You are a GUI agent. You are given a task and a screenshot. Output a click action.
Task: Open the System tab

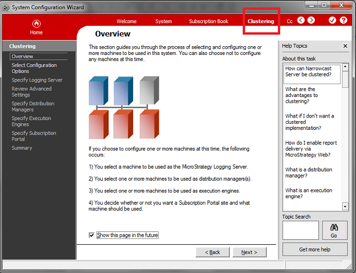point(163,22)
